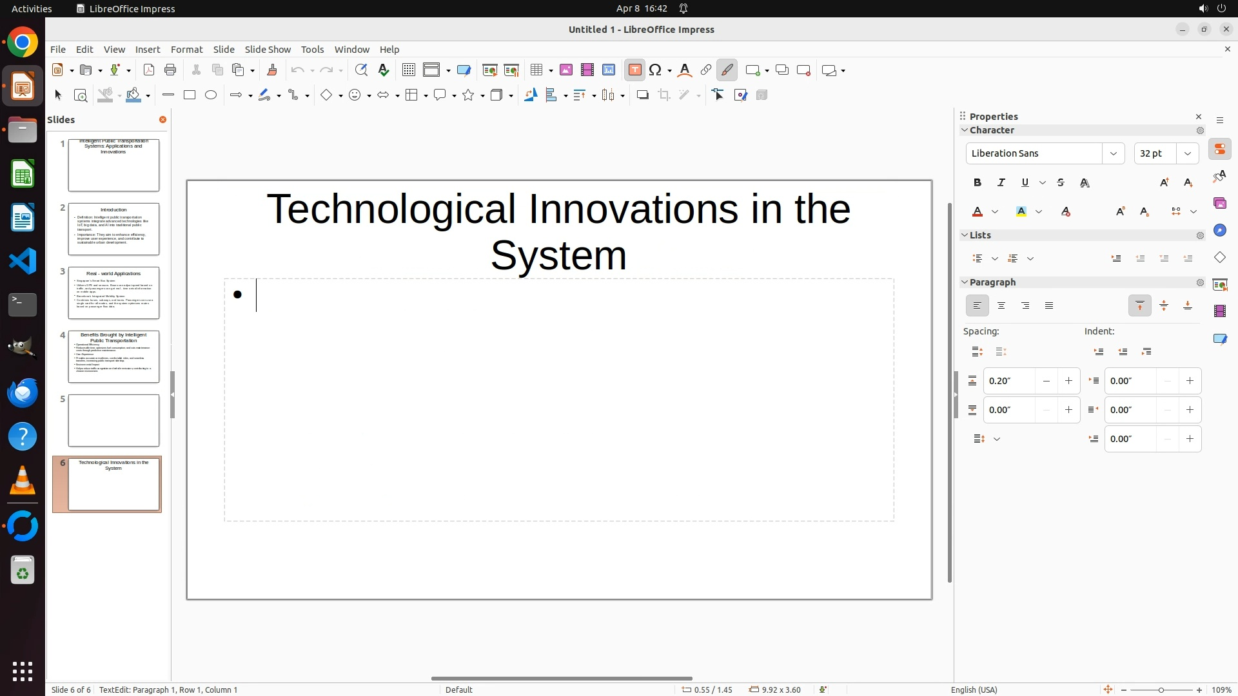Select slide 3 Real-world Applications thumbnail
Image resolution: width=1238 pixels, height=696 pixels.
coord(113,293)
